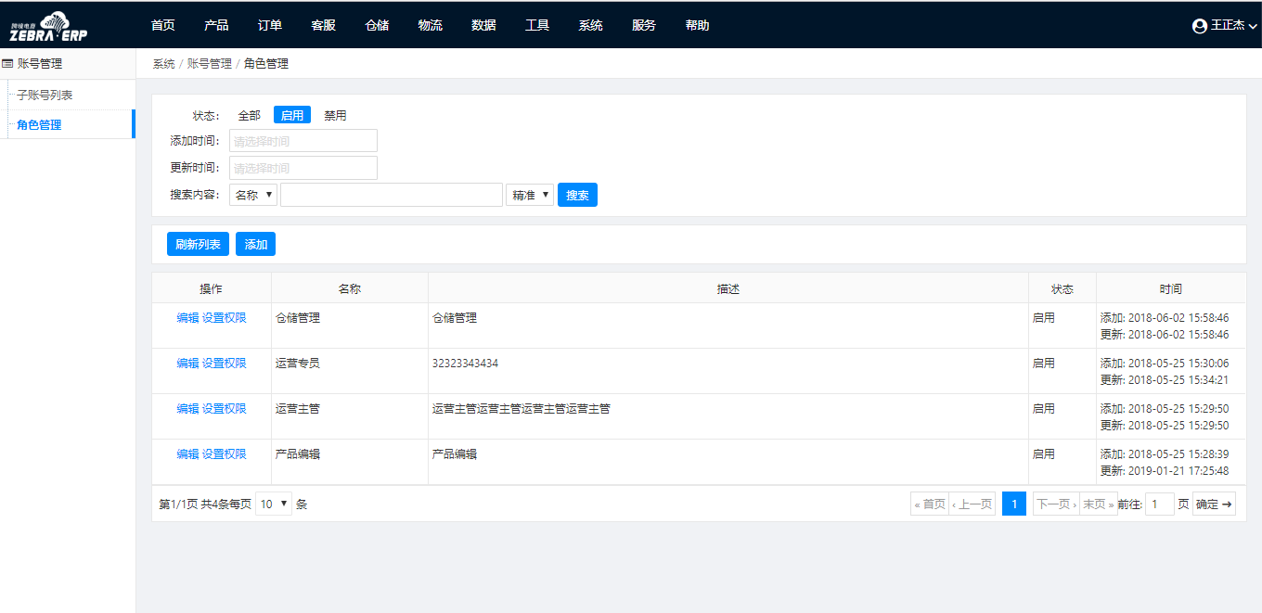Click the Zebra ERP logo

tap(48, 26)
